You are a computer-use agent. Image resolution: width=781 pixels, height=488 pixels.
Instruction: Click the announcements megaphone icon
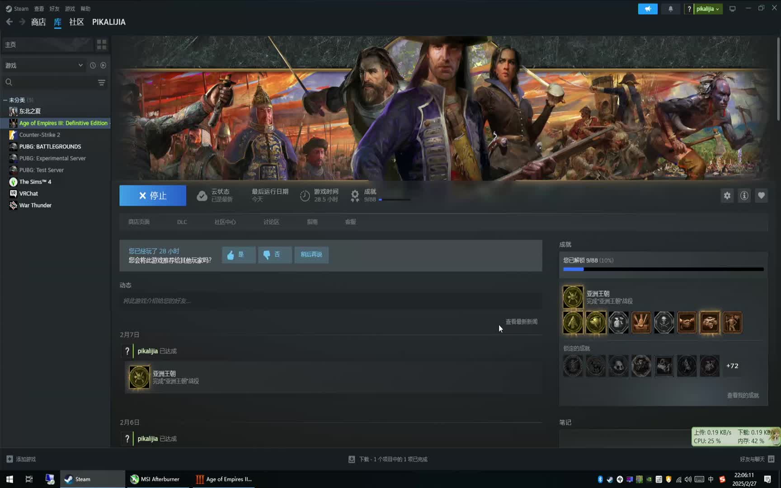[647, 9]
